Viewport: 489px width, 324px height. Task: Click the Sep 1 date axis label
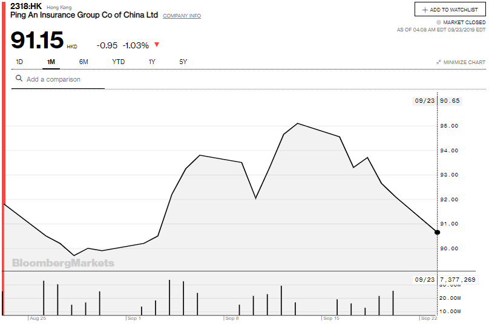pyautogui.click(x=134, y=318)
